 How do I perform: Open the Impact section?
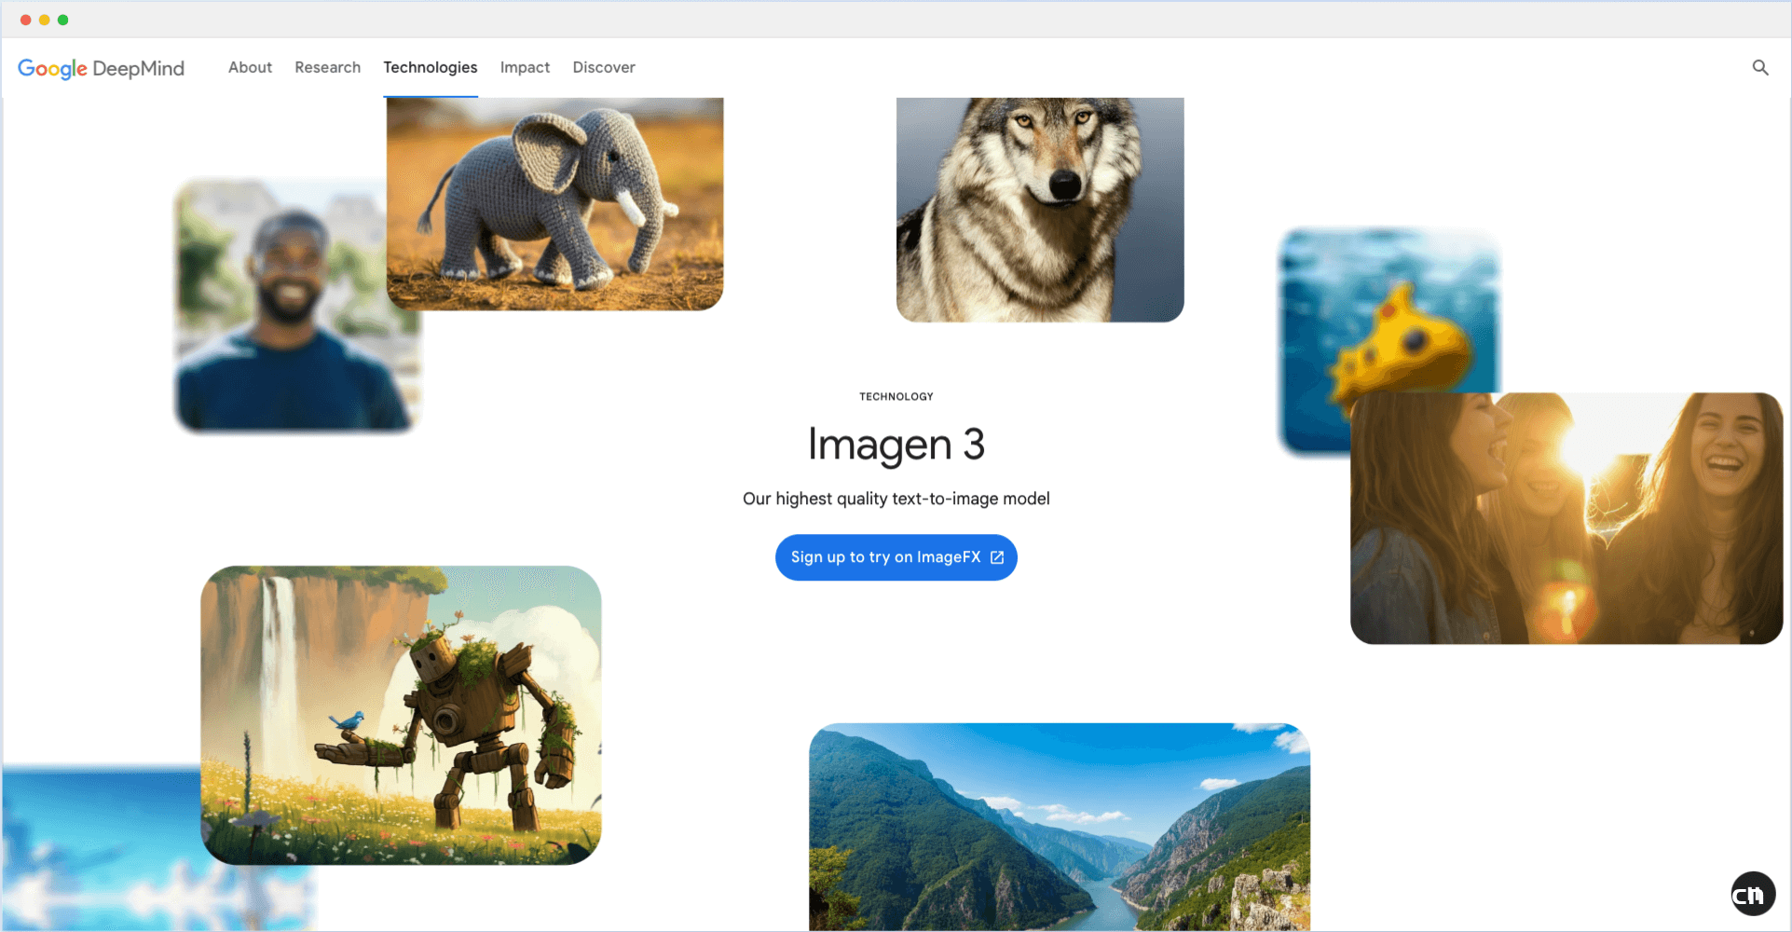525,67
